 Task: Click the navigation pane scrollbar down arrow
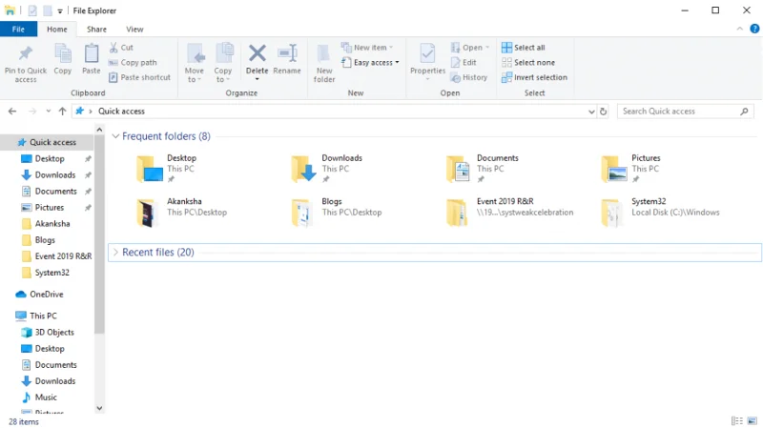[x=99, y=408]
